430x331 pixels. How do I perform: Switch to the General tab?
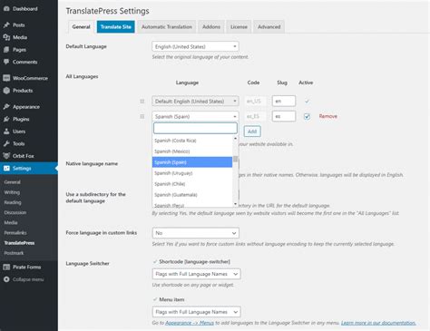81,27
